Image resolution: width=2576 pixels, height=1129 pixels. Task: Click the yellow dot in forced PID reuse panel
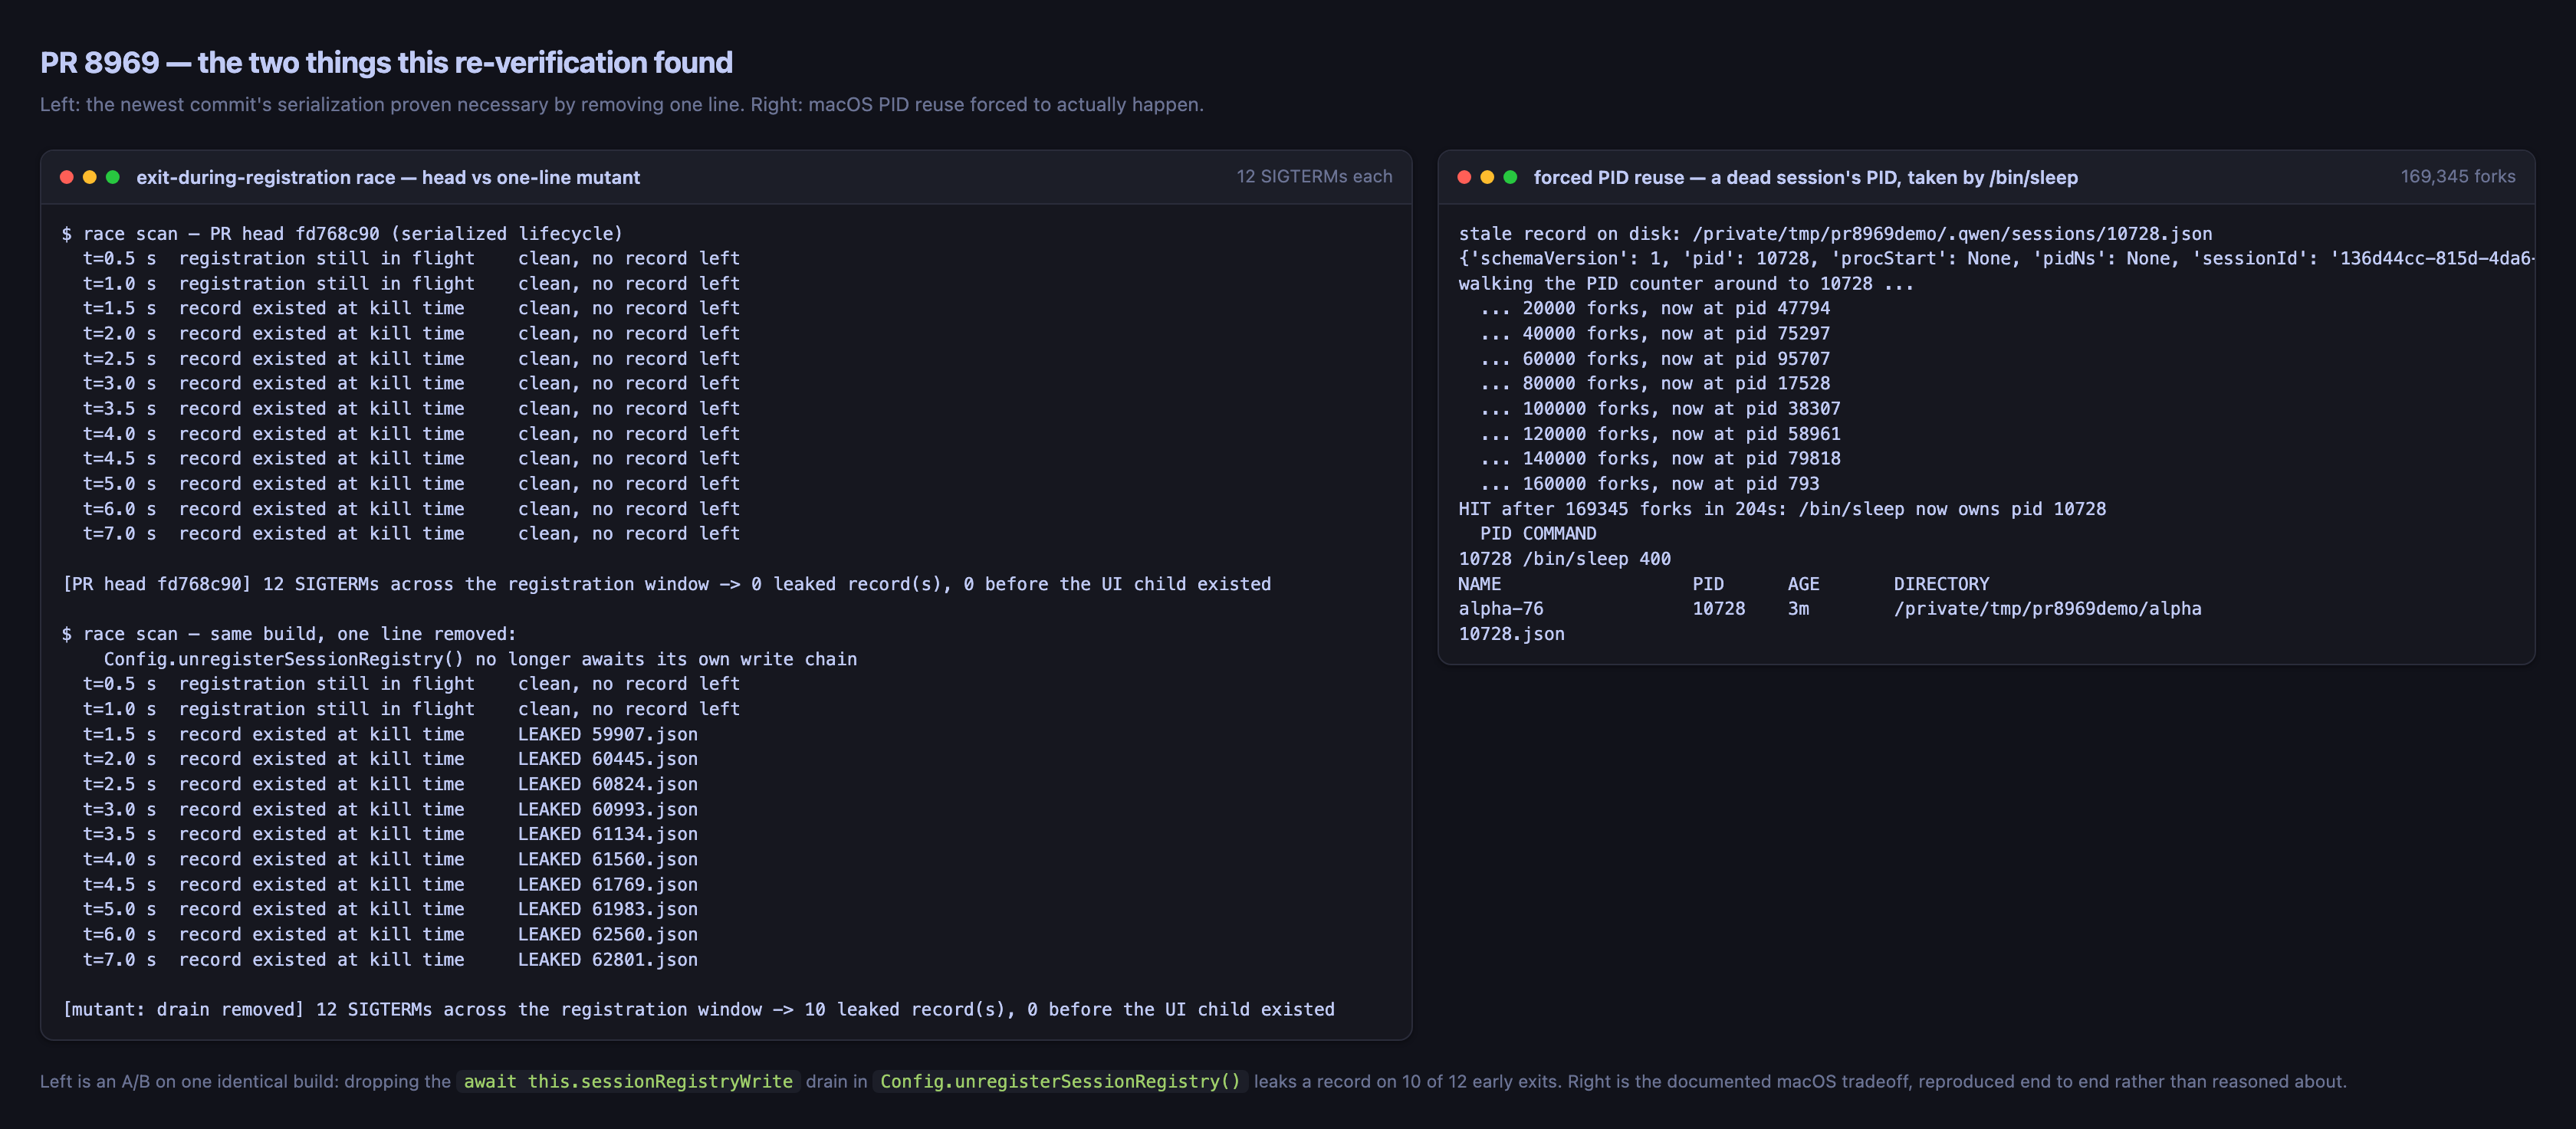tap(1487, 177)
